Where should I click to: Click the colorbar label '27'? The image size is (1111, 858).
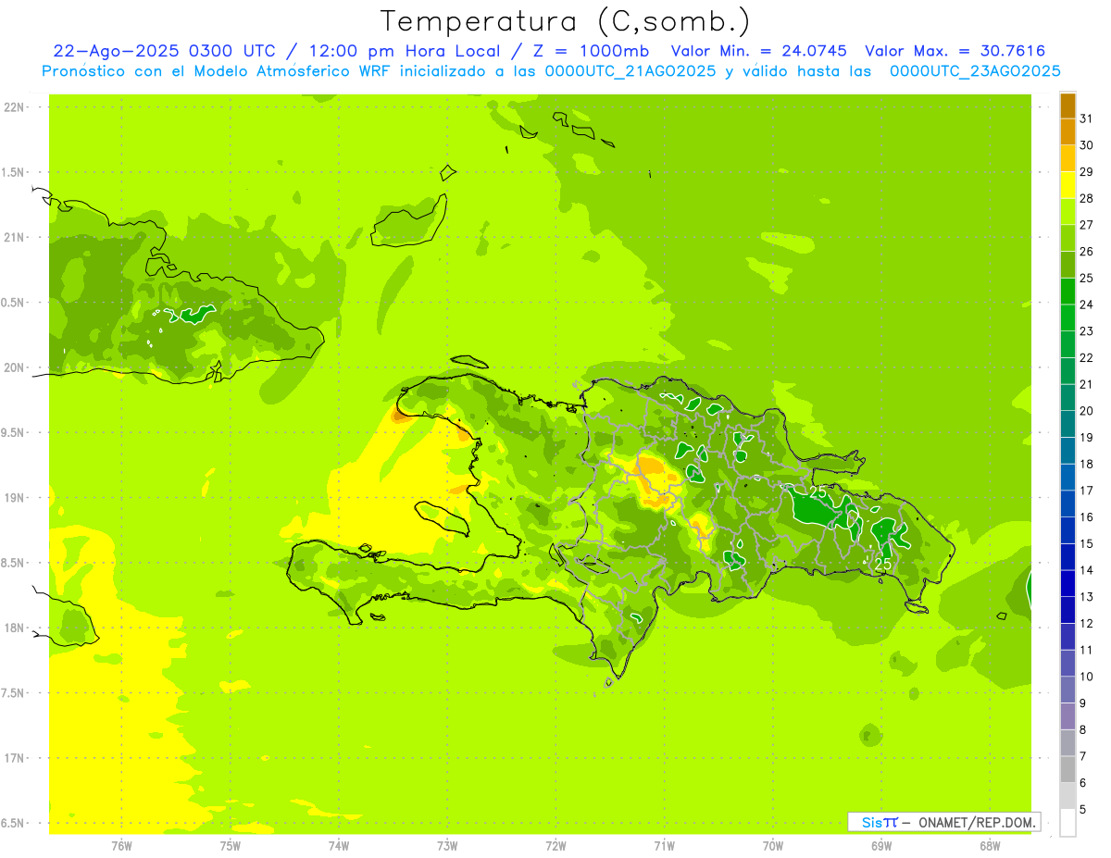pos(1087,225)
